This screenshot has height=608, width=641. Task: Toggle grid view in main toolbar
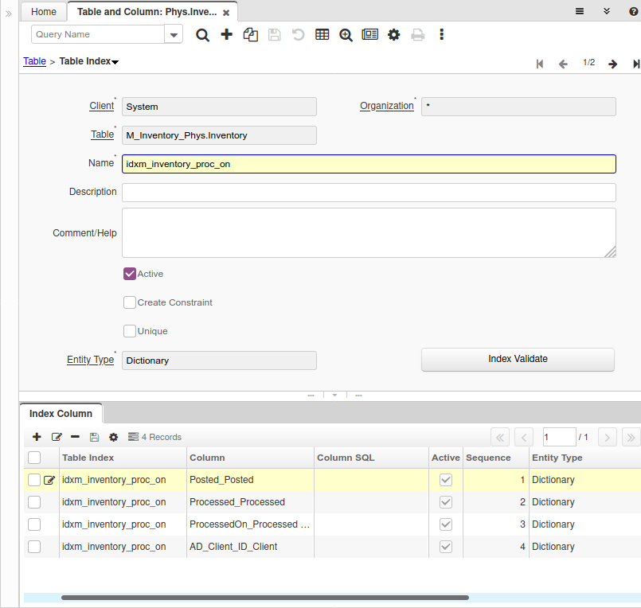(x=322, y=34)
